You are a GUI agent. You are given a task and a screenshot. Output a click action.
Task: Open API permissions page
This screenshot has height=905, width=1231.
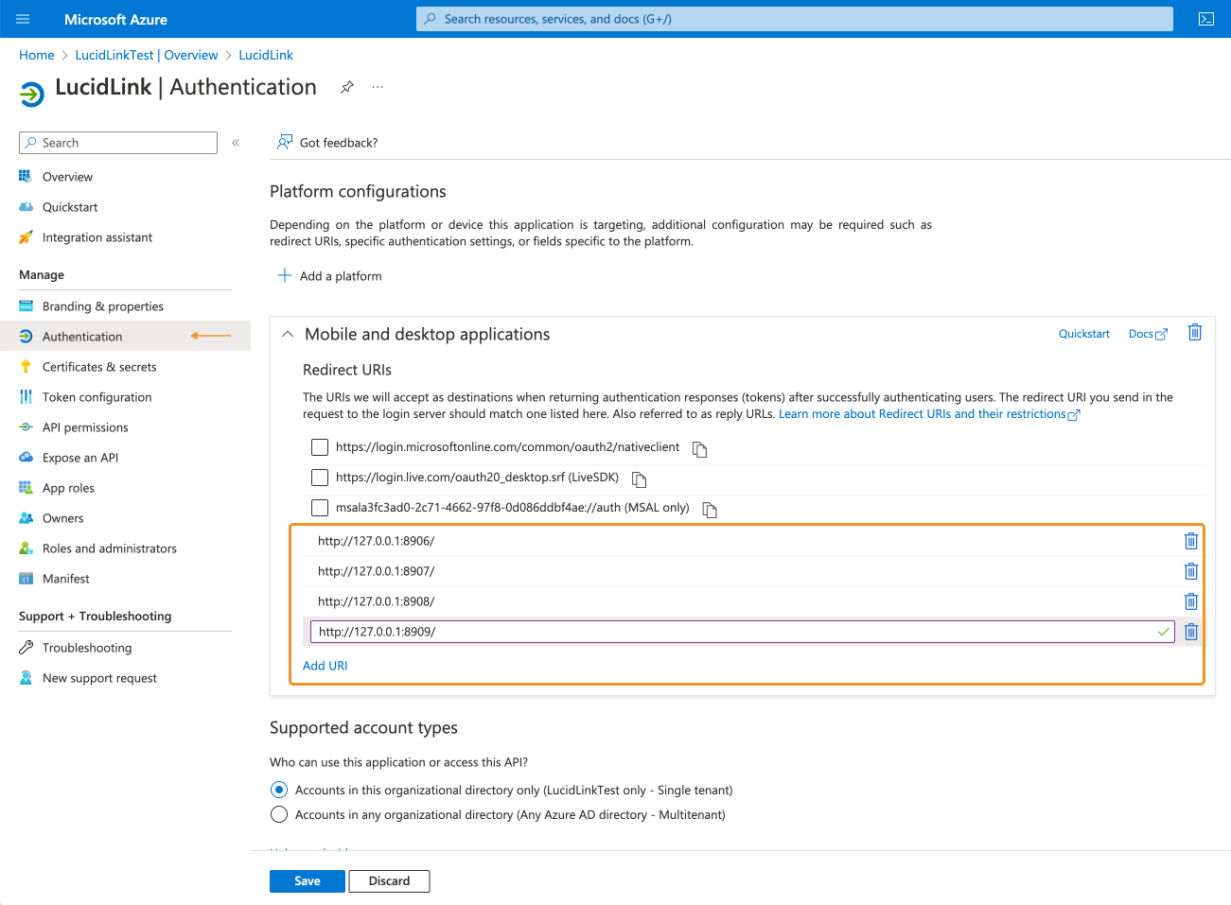85,427
